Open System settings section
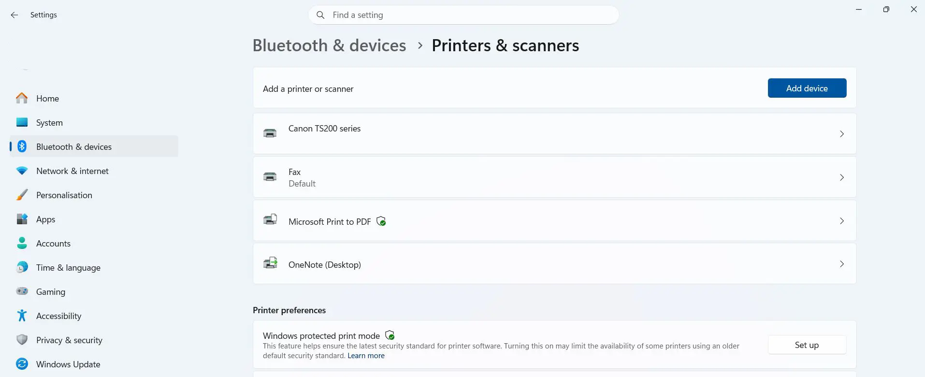This screenshot has height=377, width=925. [94, 122]
